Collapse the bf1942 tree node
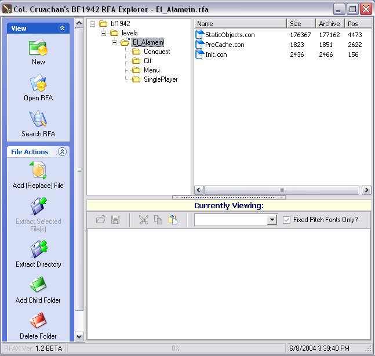Screen dimensions: 375x356 point(92,24)
